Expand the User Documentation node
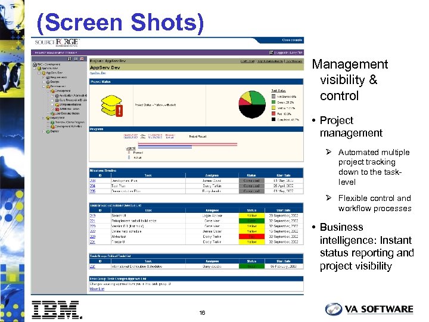Image resolution: width=429 pixels, height=322 pixels. pyautogui.click(x=48, y=113)
